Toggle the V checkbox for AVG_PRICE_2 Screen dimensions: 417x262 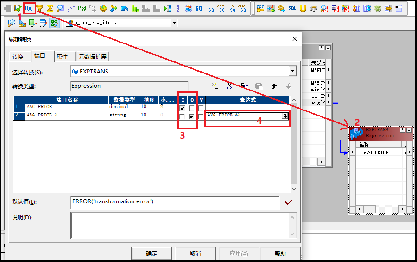click(x=201, y=116)
